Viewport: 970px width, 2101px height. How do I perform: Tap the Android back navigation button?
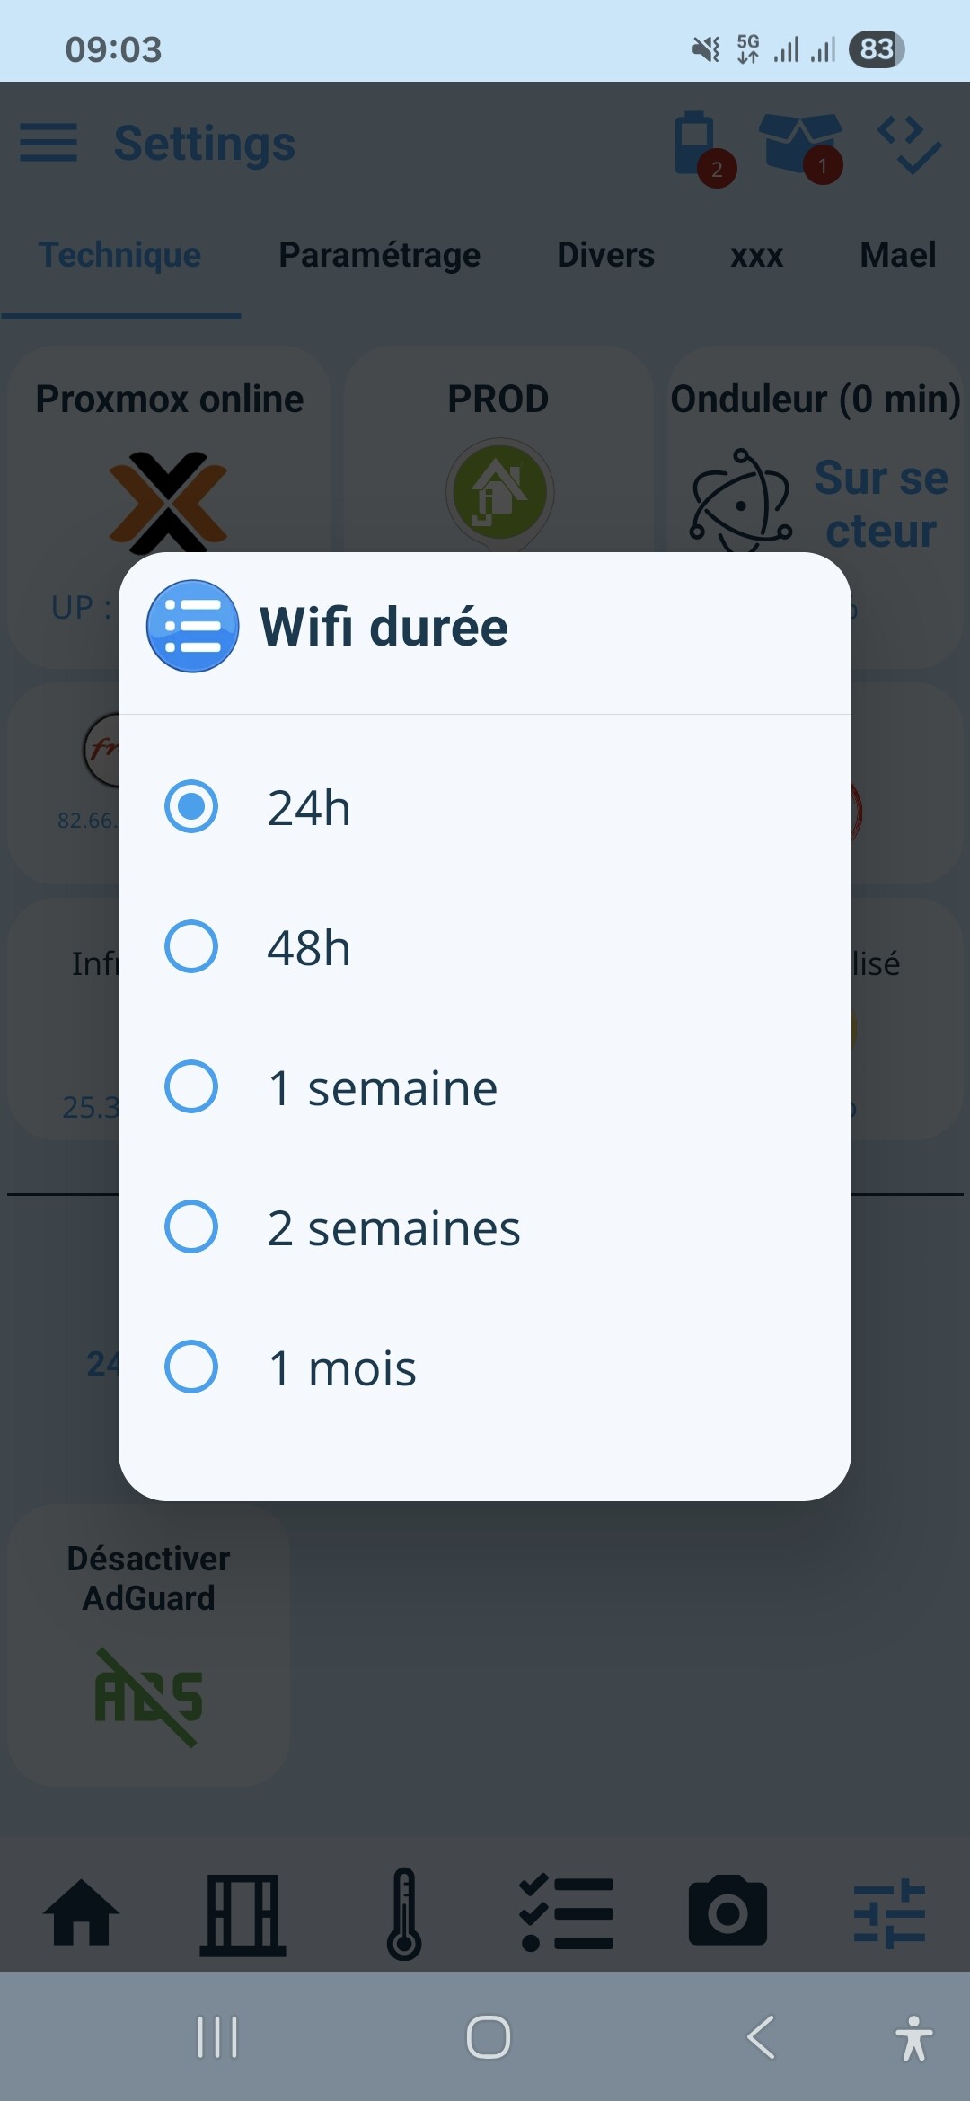tap(762, 2036)
